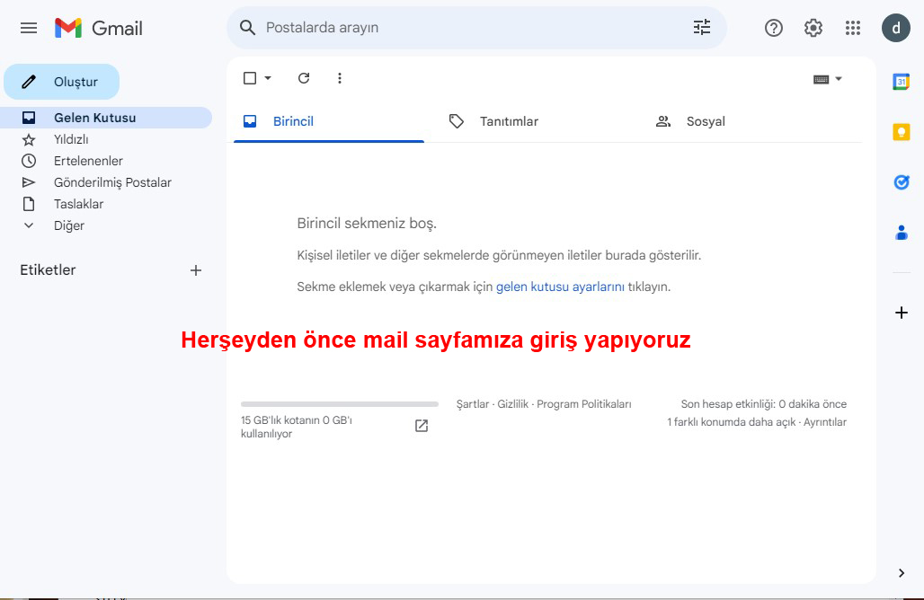Open the Google apps grid
924x600 pixels.
[853, 28]
